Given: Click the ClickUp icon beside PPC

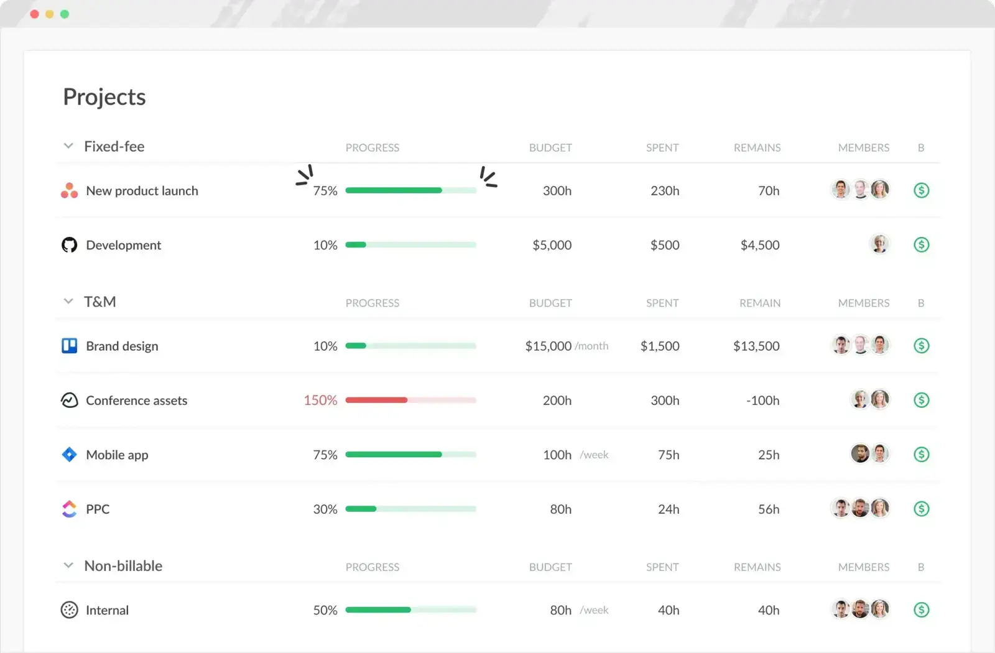Looking at the screenshot, I should 69,509.
